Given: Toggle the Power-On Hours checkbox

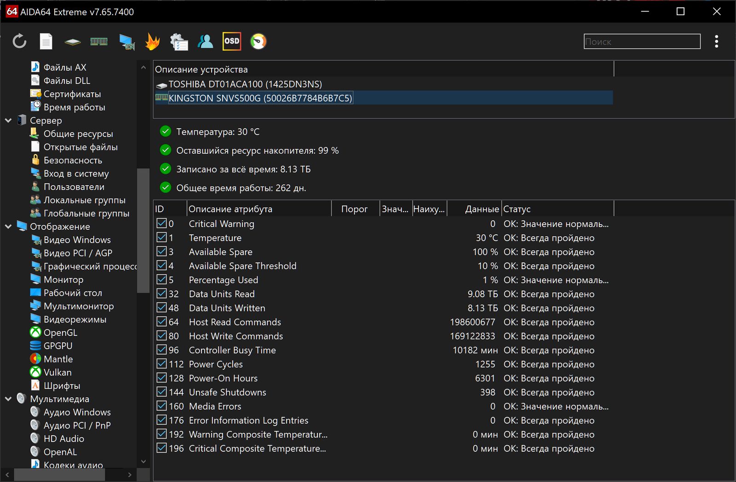Looking at the screenshot, I should point(161,378).
